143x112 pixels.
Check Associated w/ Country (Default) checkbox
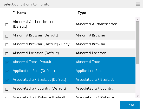click(7, 89)
